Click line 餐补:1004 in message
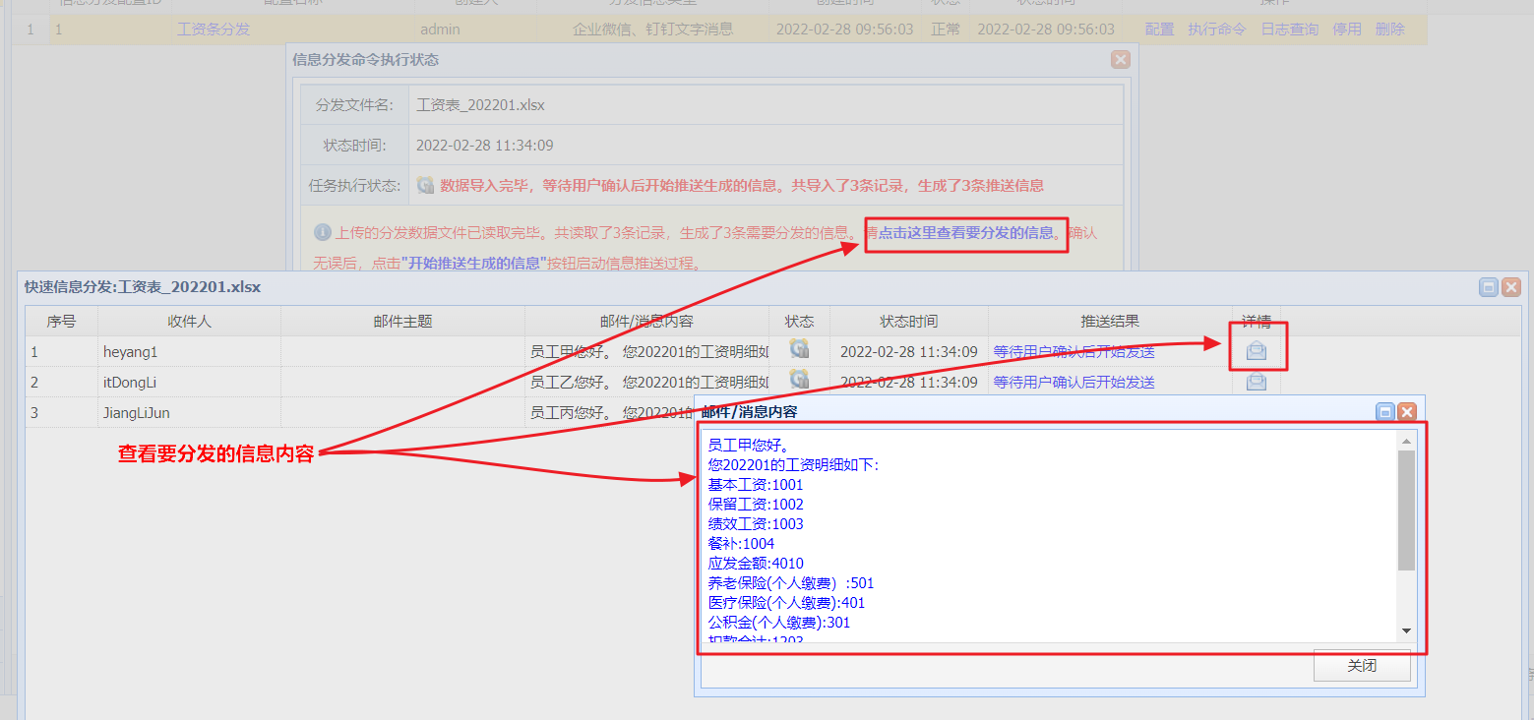This screenshot has height=720, width=1534. pos(741,543)
